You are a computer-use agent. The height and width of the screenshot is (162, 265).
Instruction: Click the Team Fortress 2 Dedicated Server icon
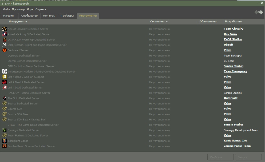pos(5,136)
